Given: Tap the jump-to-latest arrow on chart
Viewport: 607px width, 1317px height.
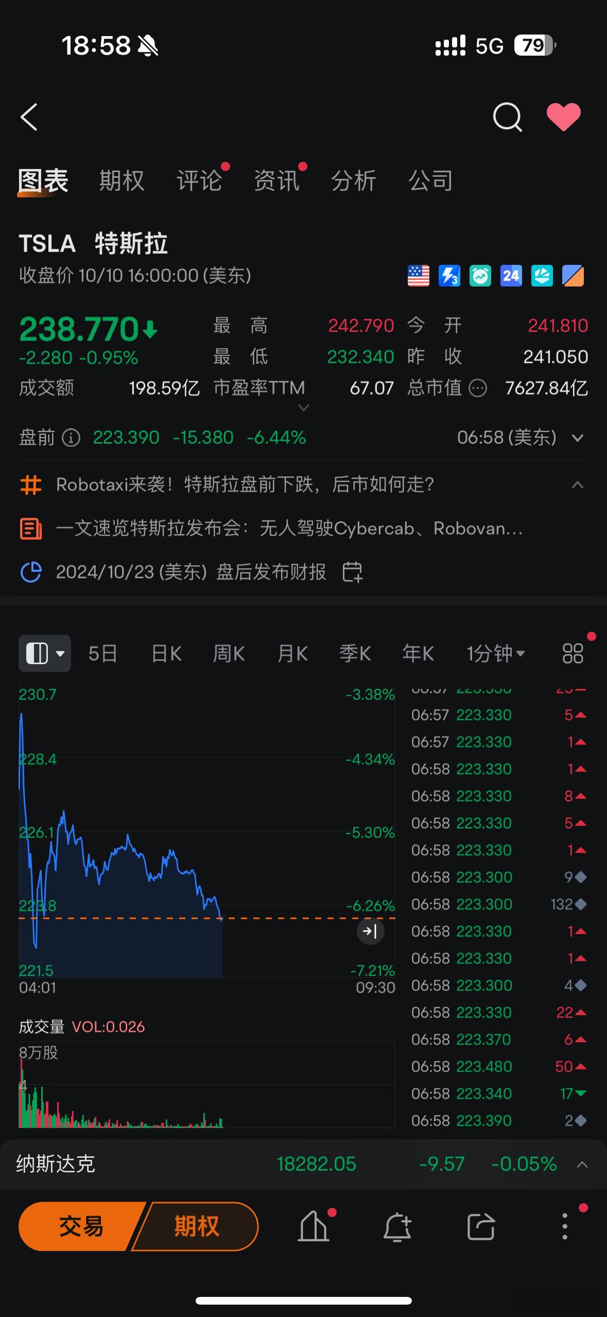Looking at the screenshot, I should (371, 931).
